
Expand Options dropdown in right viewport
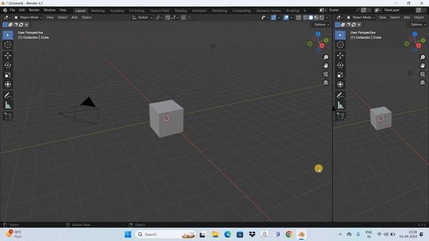tap(418, 25)
